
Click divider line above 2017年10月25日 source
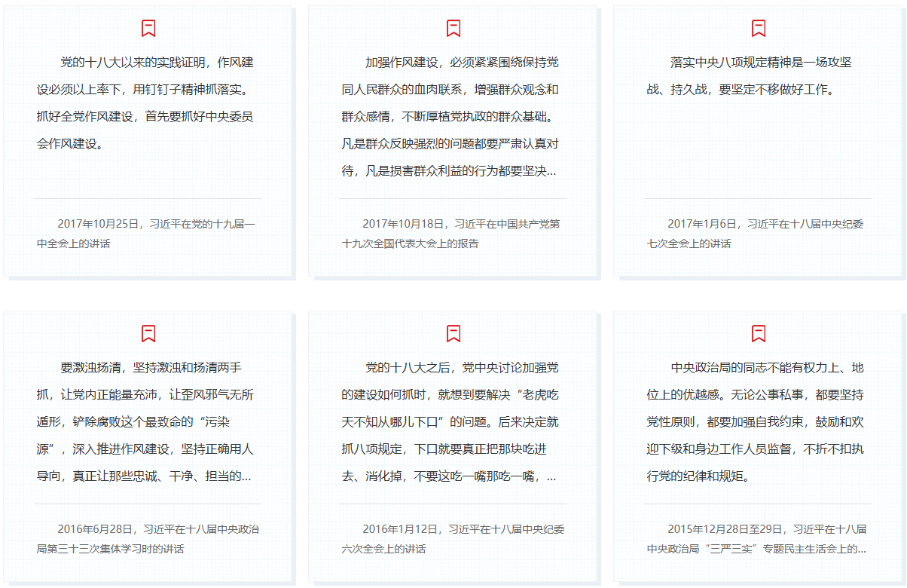148,198
